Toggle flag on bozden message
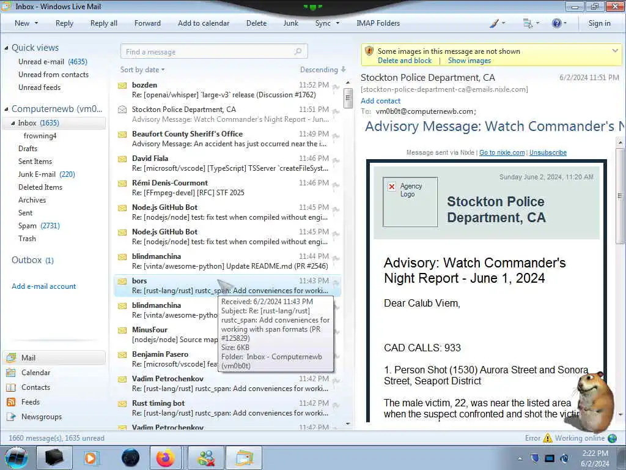This screenshot has width=626, height=470. click(x=336, y=87)
